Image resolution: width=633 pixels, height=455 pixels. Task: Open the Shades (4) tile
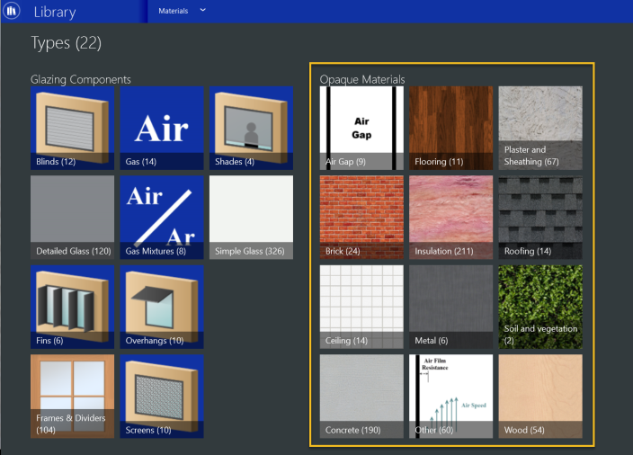click(251, 128)
